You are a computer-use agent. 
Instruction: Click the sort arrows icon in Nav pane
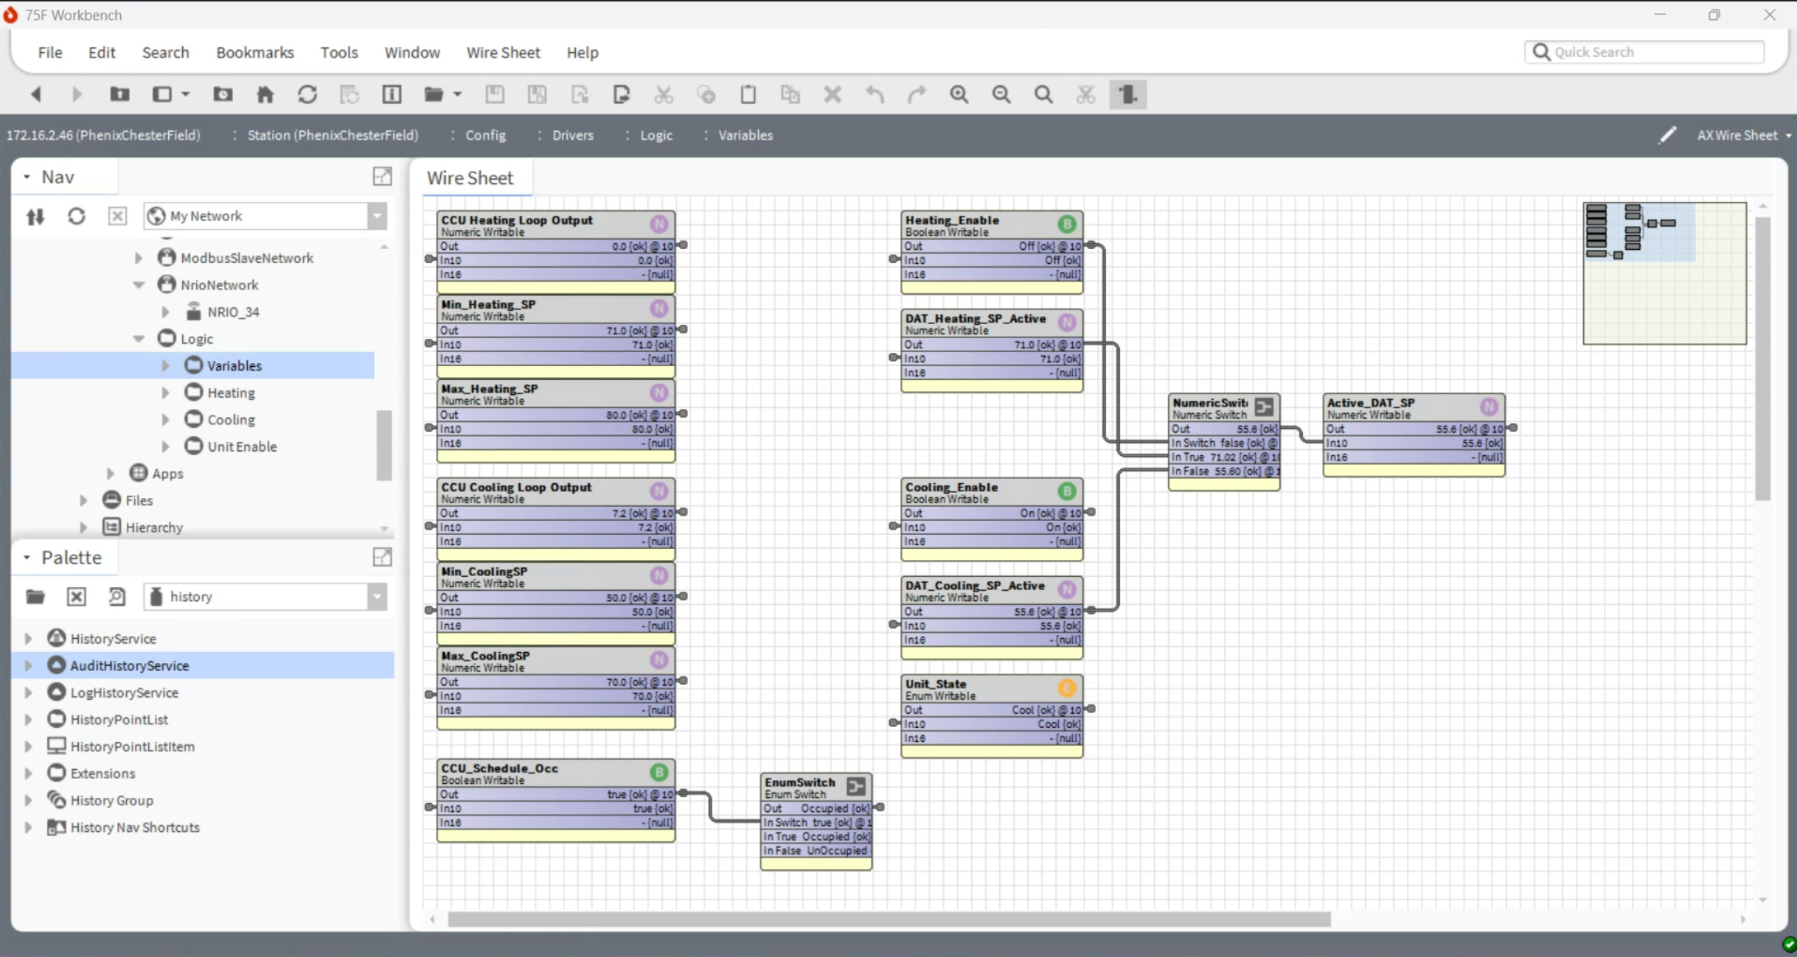coord(34,216)
